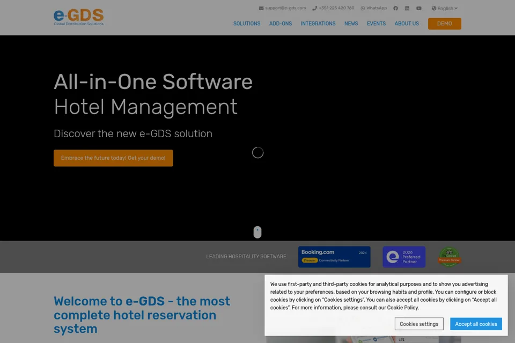The height and width of the screenshot is (343, 515).
Task: Click the Booking.com Connectivity Partner badge
Action: point(334,257)
